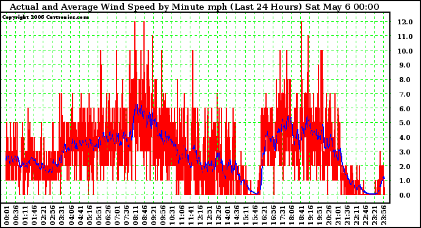
Task: Click the 18:41 time label
Action: tap(301, 215)
